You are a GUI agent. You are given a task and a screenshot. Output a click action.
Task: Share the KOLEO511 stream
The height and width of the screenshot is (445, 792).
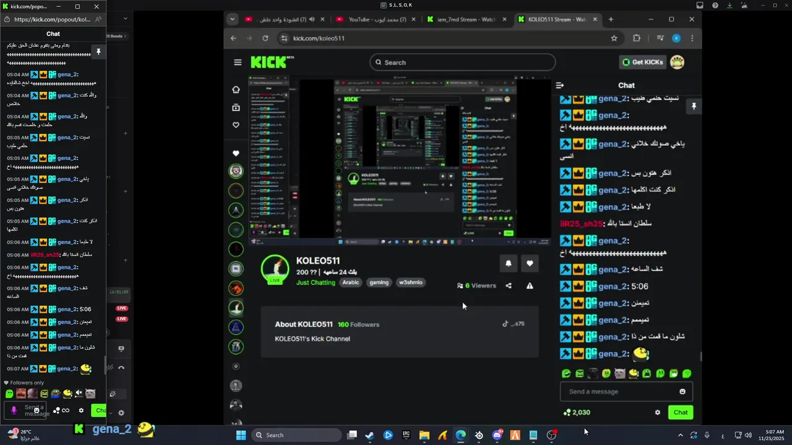[x=509, y=286]
